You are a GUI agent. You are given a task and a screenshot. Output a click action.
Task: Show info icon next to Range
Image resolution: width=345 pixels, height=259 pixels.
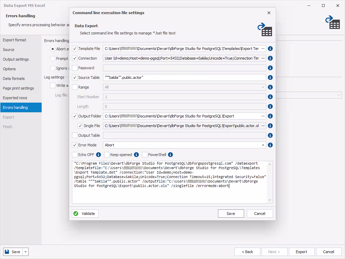270,87
